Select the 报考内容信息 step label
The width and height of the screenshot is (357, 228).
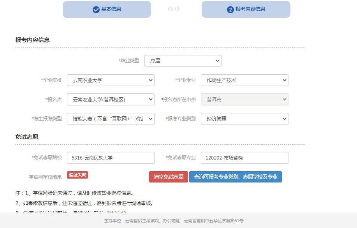pos(250,9)
